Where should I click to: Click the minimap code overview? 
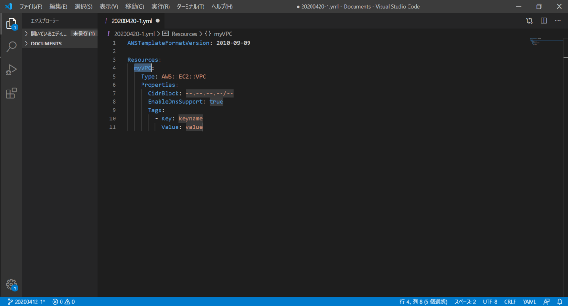click(535, 42)
